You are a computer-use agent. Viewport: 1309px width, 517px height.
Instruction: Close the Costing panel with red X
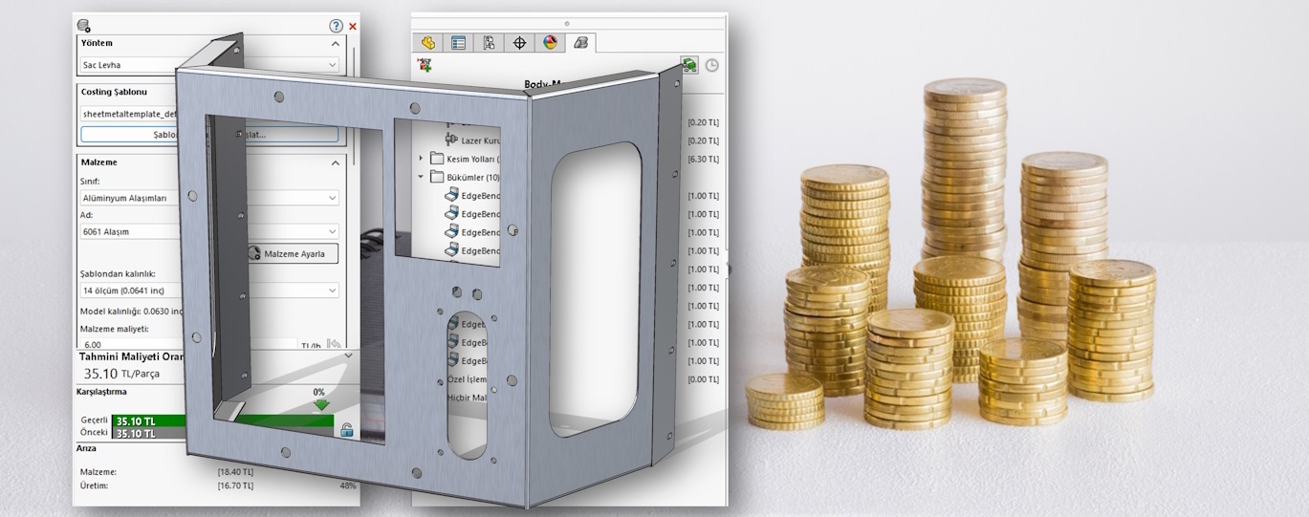pos(353,27)
